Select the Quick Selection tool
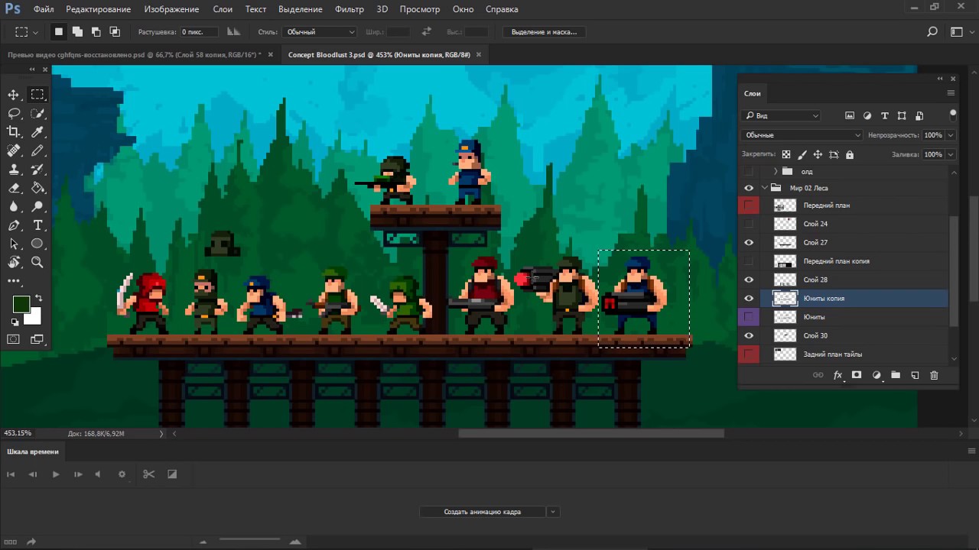This screenshot has height=550, width=979. [x=37, y=113]
